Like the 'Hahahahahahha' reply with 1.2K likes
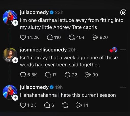The width and height of the screenshot is (130, 116). (x=23, y=105)
